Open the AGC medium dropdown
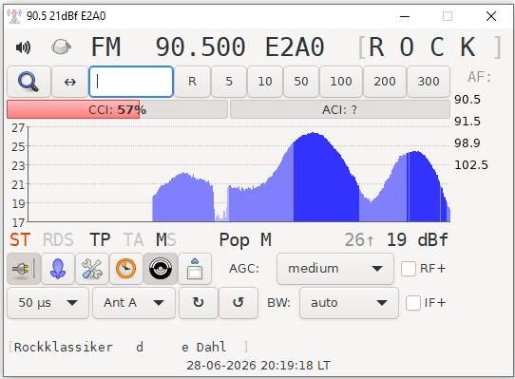This screenshot has width=515, height=379. [x=335, y=269]
